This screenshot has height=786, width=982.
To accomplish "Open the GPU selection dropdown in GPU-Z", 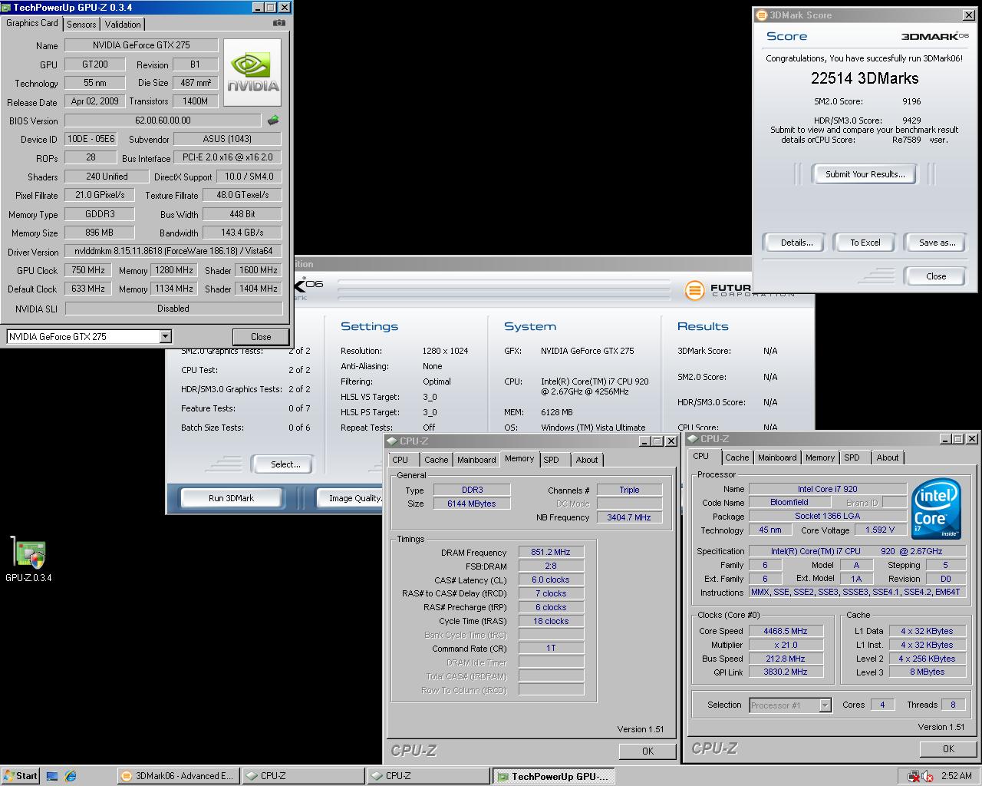I will coord(165,337).
